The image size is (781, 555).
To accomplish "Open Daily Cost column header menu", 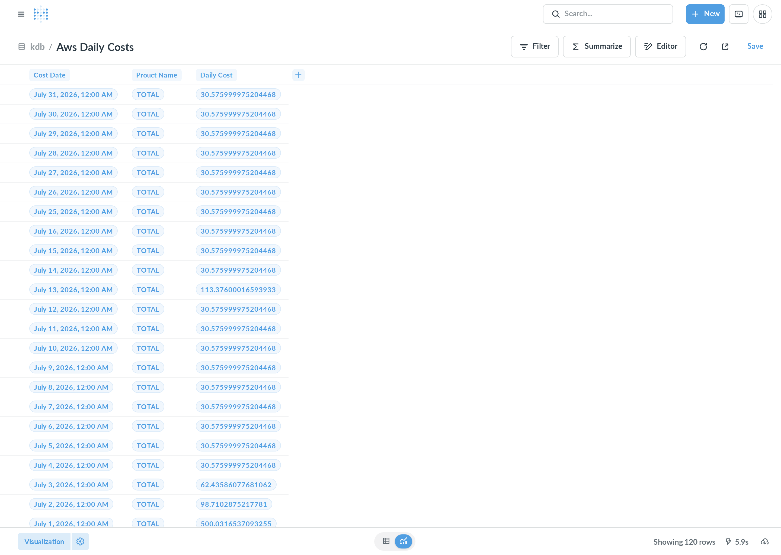I will 216,75.
